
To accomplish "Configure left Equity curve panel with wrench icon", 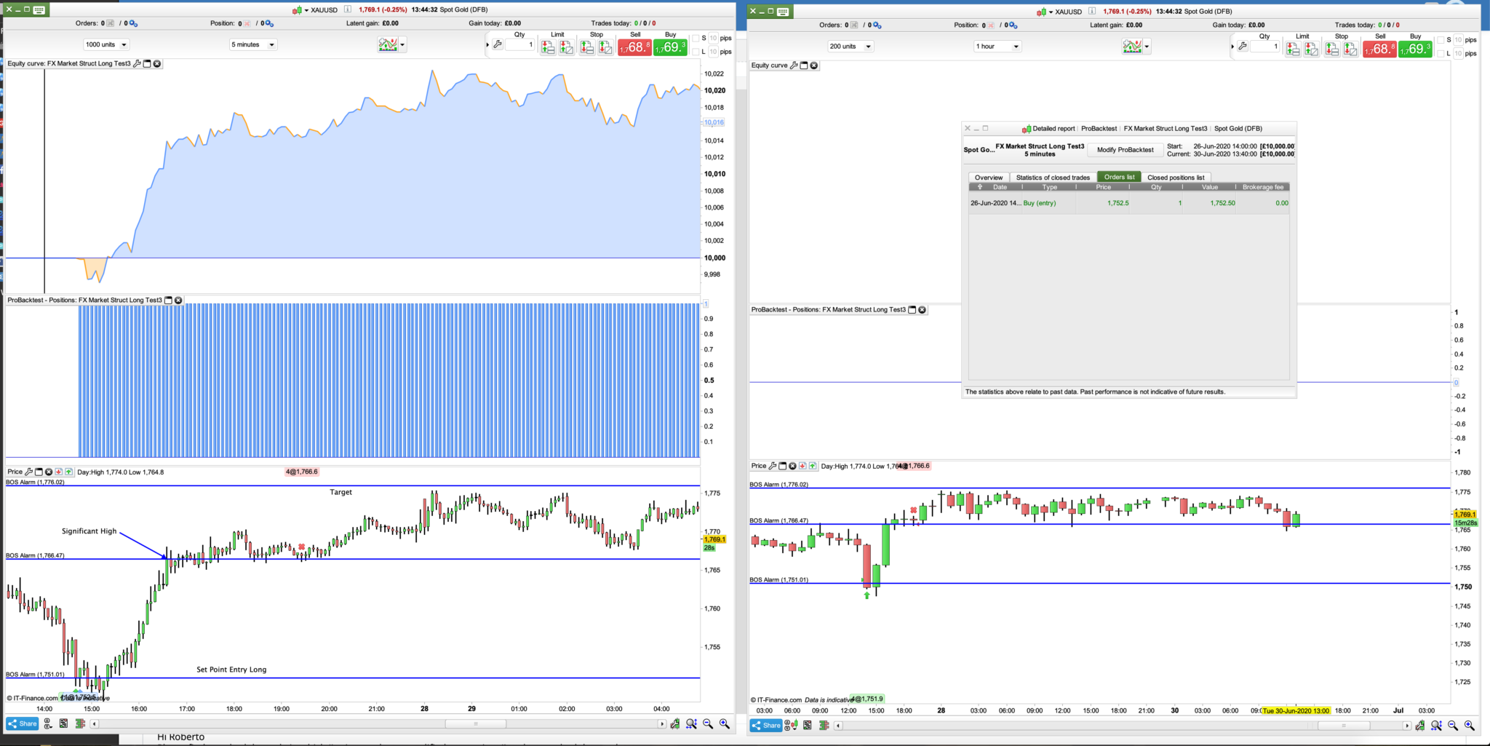I will click(x=137, y=64).
